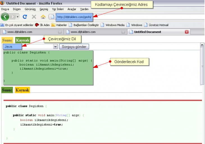
Task: Open the Geçmiş menu
Action: 44,9
